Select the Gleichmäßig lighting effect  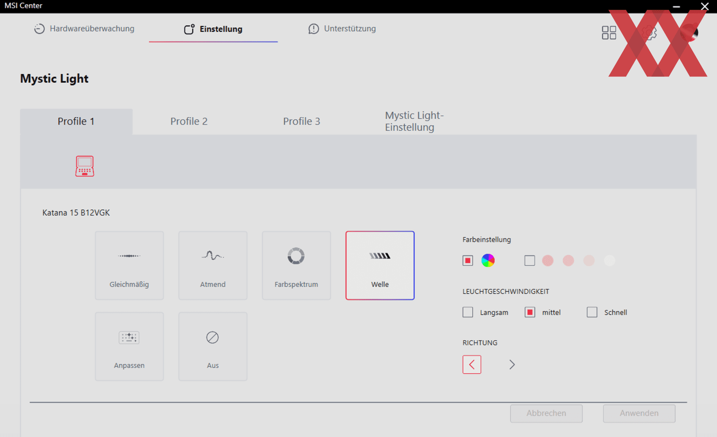coord(129,265)
